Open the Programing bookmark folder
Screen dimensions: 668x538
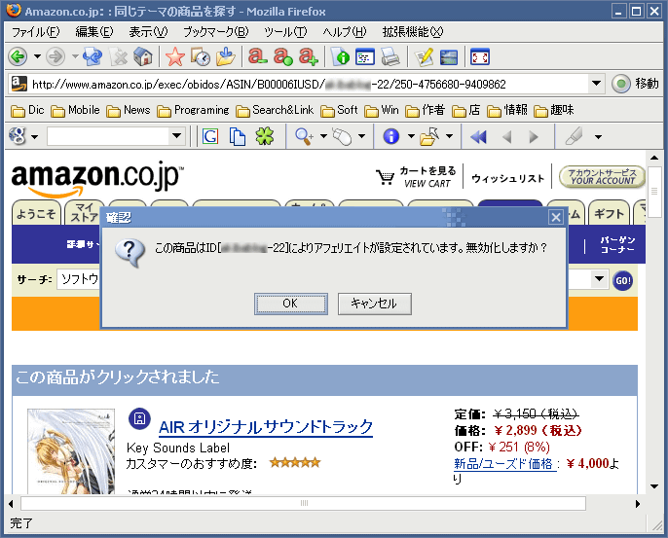(193, 110)
